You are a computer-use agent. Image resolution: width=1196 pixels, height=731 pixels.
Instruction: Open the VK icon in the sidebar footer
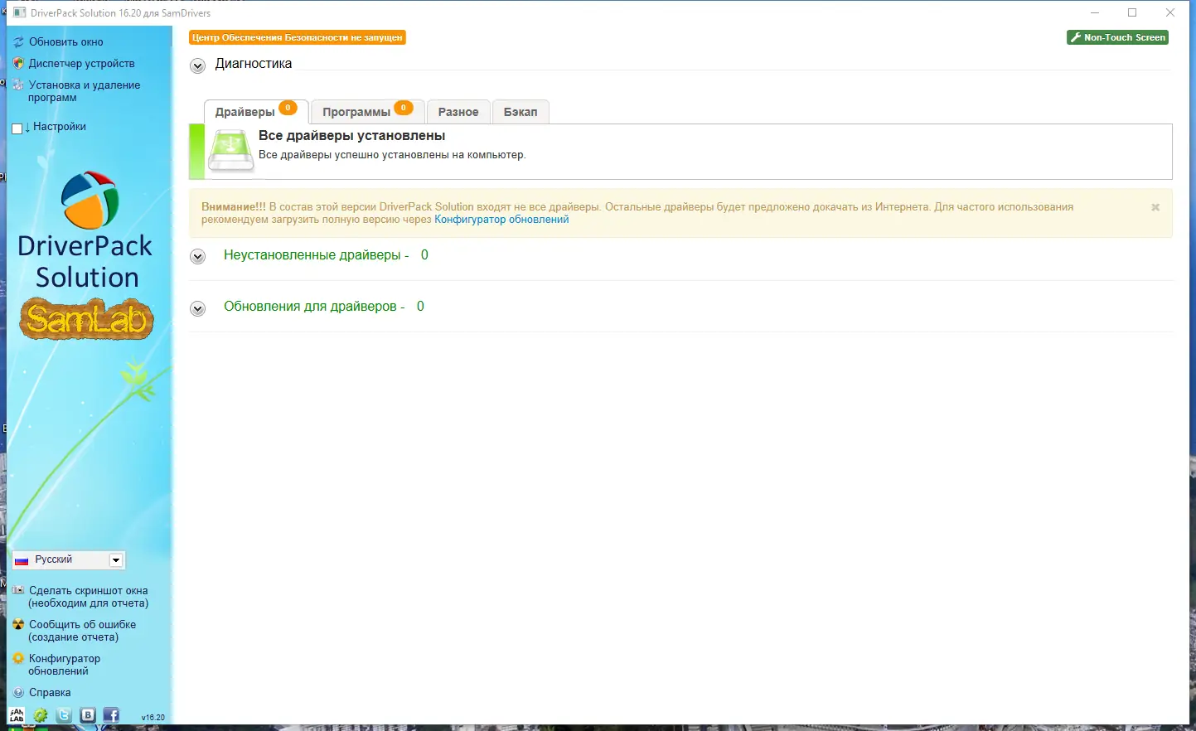[88, 715]
